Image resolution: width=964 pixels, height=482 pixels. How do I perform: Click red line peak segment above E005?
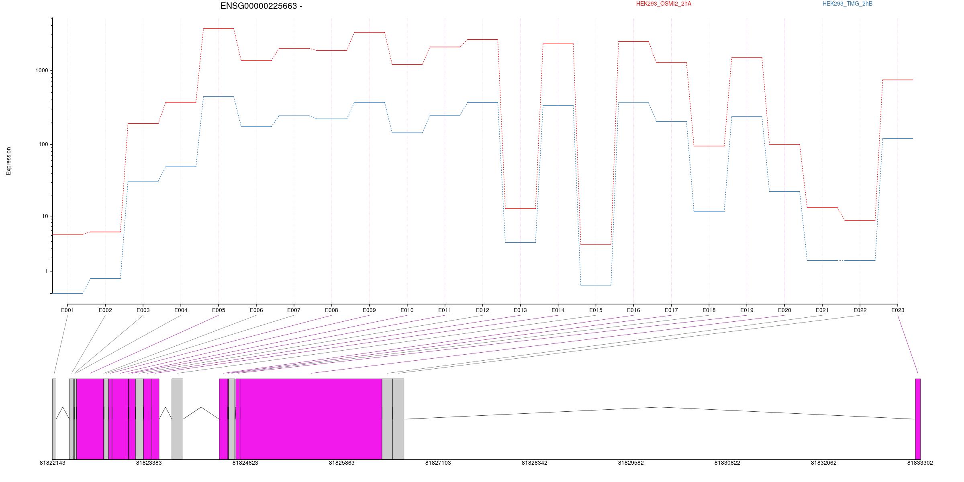click(219, 29)
